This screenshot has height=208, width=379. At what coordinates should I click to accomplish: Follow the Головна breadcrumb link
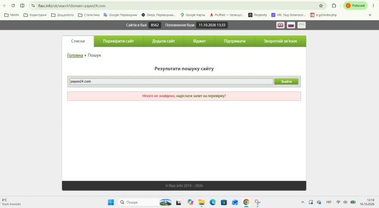click(75, 55)
